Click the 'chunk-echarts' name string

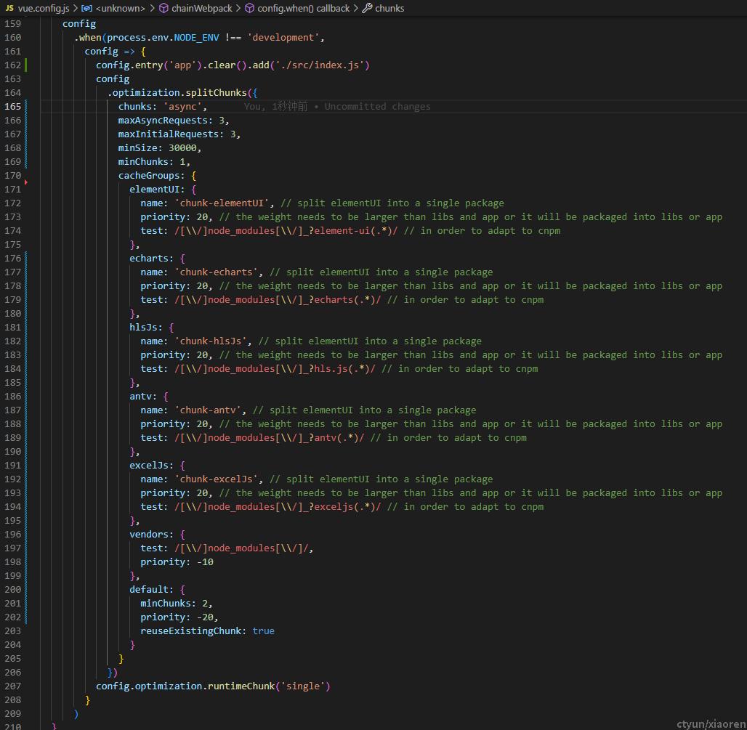(216, 272)
